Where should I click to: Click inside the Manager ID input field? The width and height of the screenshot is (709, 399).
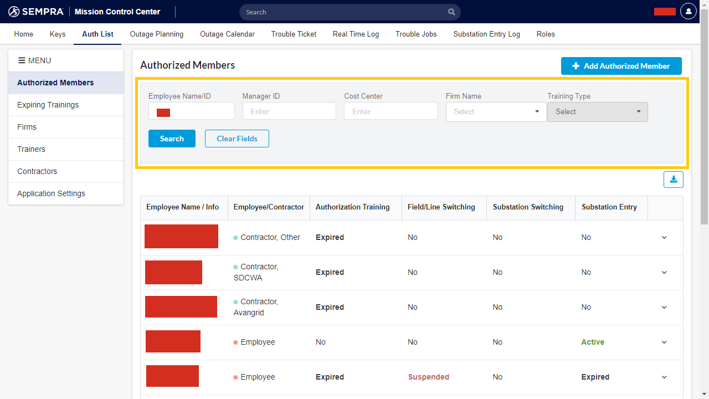tap(289, 111)
